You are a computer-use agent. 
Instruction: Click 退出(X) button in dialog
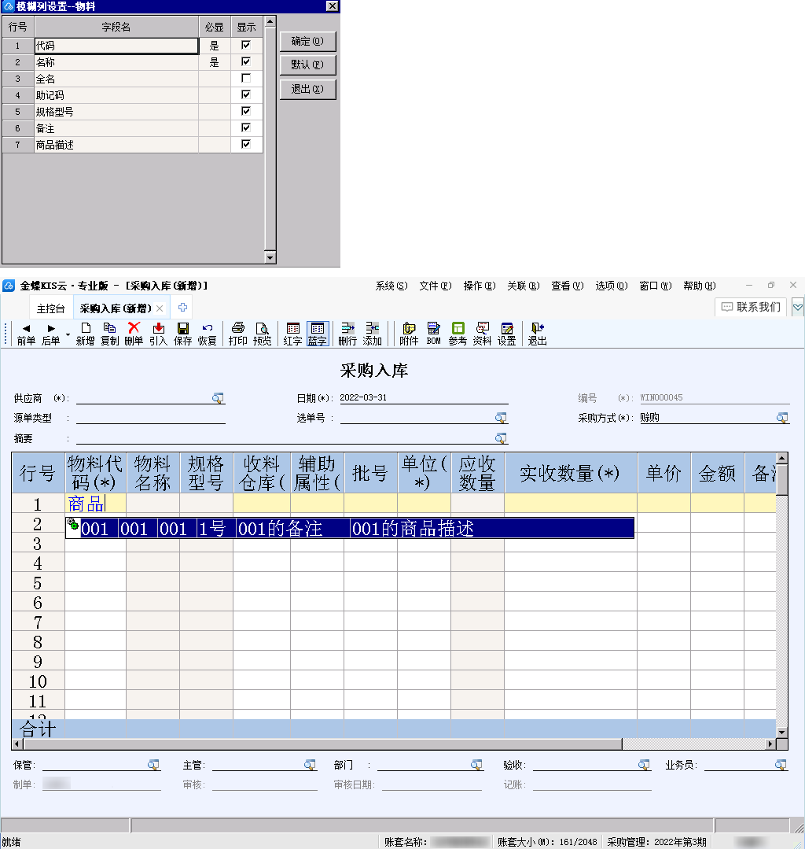(307, 90)
